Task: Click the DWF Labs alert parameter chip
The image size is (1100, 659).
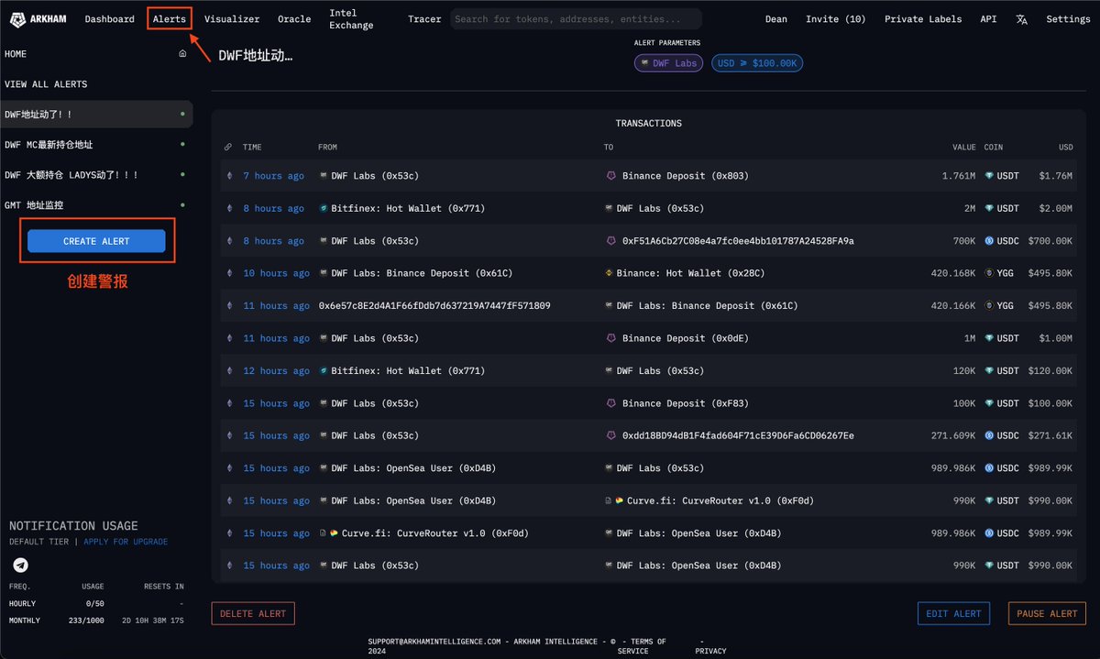Action: click(x=668, y=63)
